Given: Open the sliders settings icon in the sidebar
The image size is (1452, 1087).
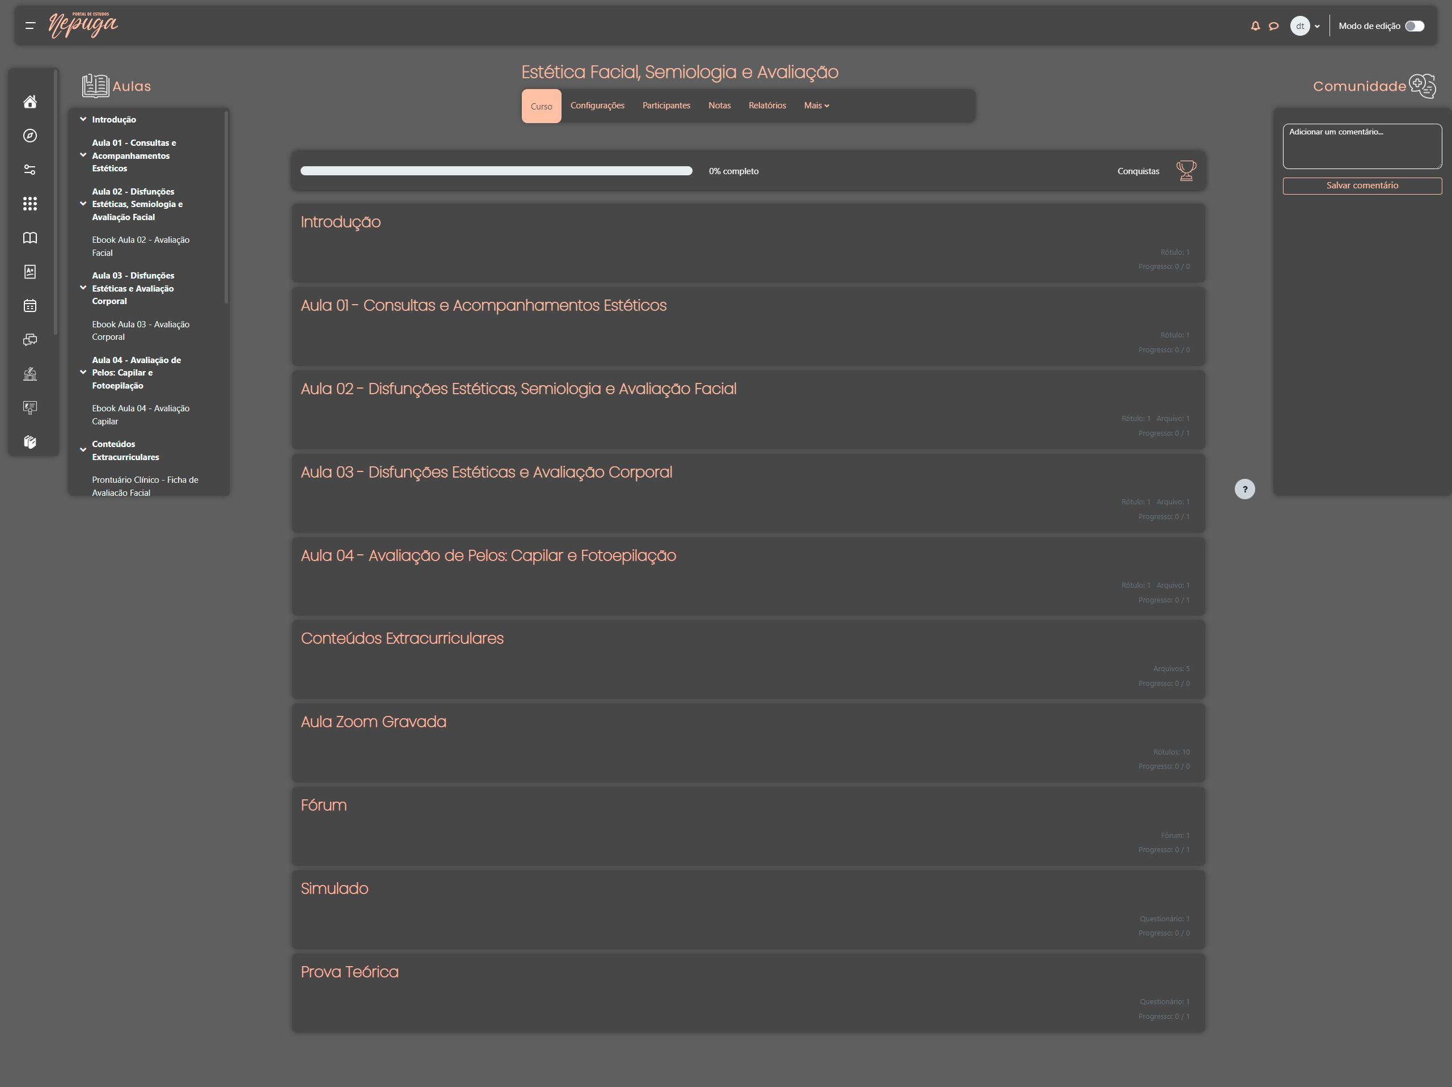Looking at the screenshot, I should pos(30,170).
